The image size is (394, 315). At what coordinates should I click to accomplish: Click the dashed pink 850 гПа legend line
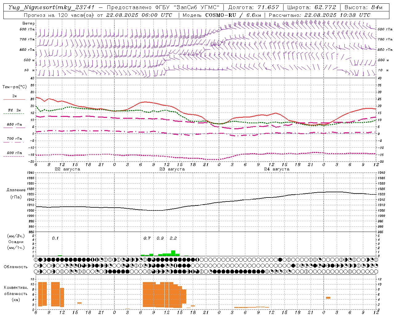pos(14,128)
